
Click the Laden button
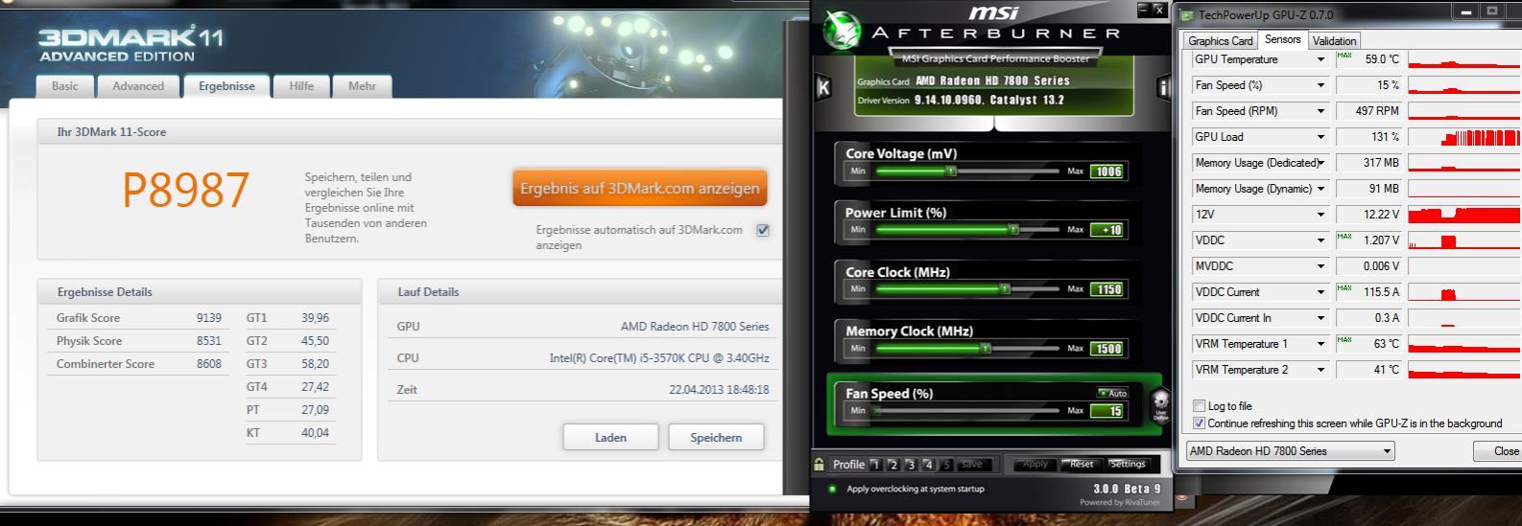[610, 438]
